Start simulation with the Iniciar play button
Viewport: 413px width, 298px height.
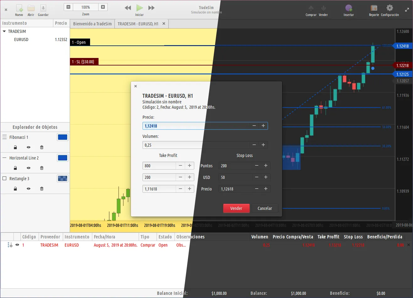(x=140, y=8)
